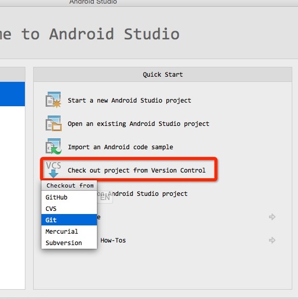
Task: Click the Quick Start panel header
Action: (163, 75)
